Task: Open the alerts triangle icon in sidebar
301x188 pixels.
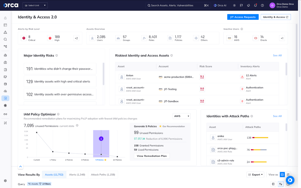Action: [x=5, y=32]
